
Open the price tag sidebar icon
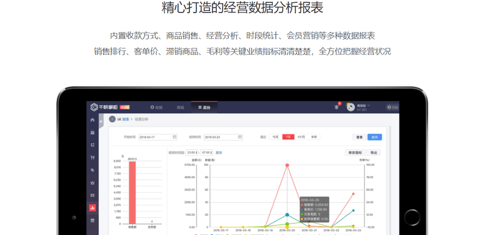pos(92,170)
